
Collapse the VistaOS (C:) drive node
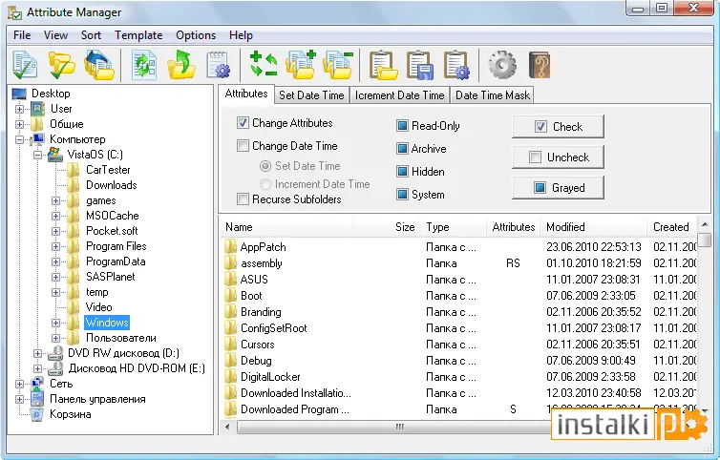coord(37,155)
